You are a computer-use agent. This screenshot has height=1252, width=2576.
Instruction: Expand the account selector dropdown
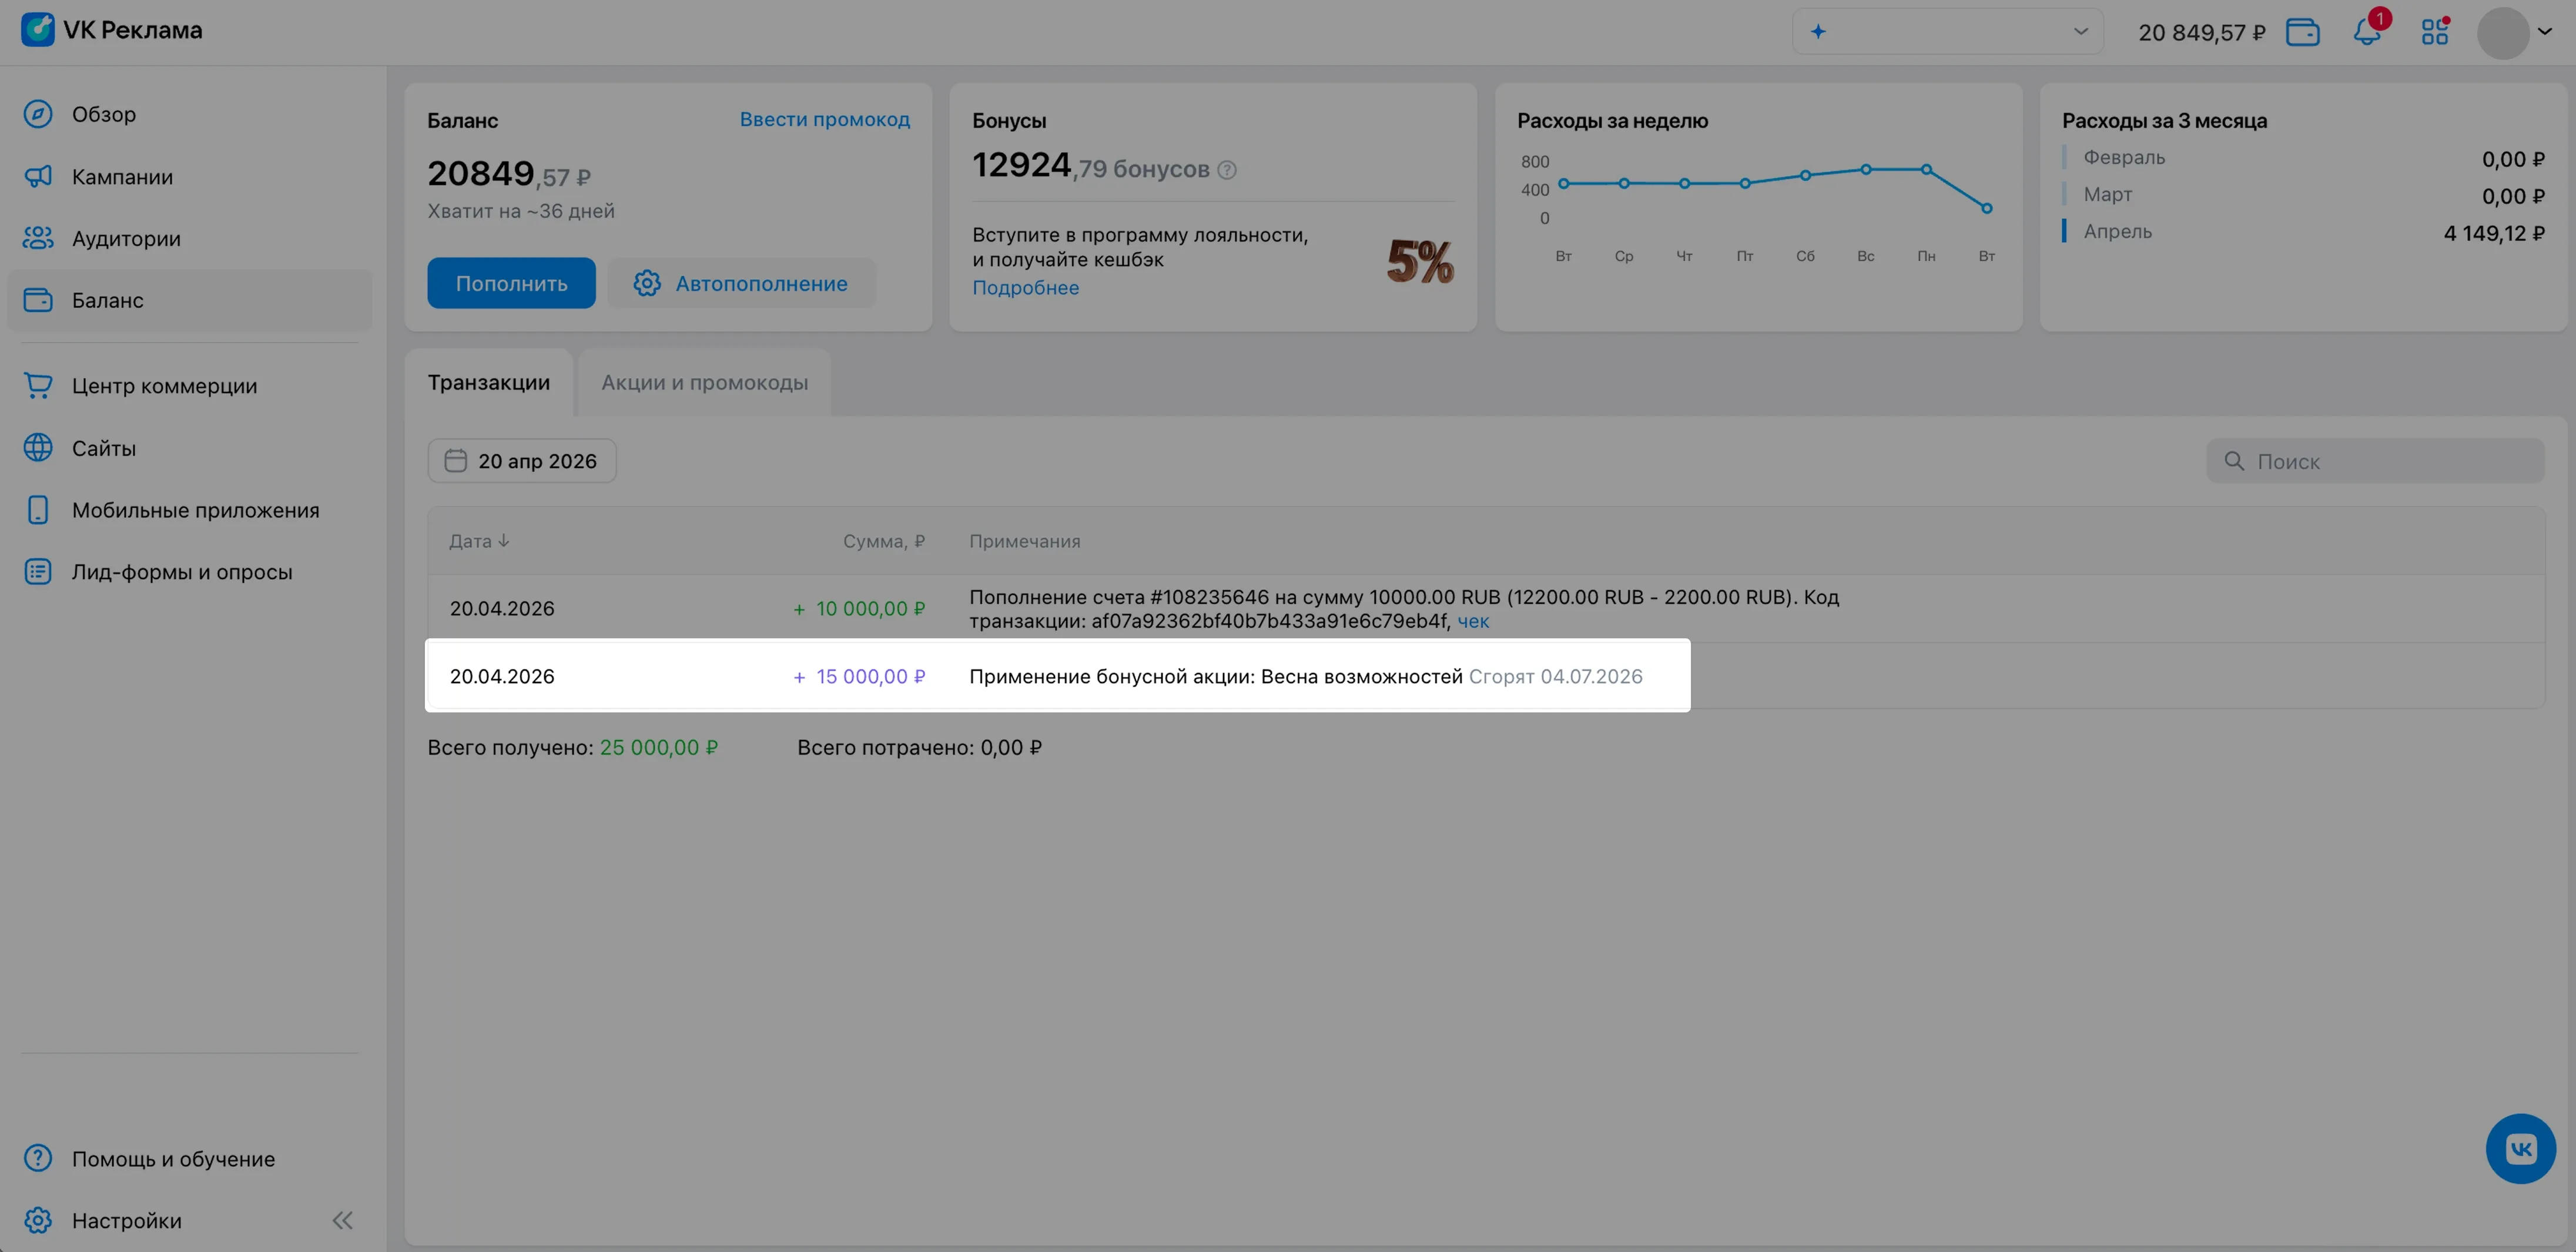[x=1947, y=32]
